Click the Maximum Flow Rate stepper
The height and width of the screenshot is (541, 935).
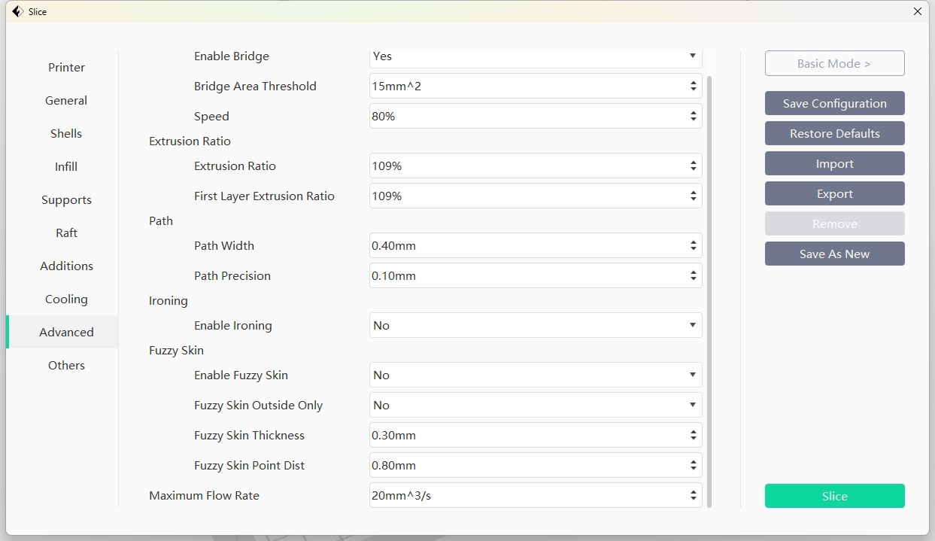pyautogui.click(x=693, y=496)
